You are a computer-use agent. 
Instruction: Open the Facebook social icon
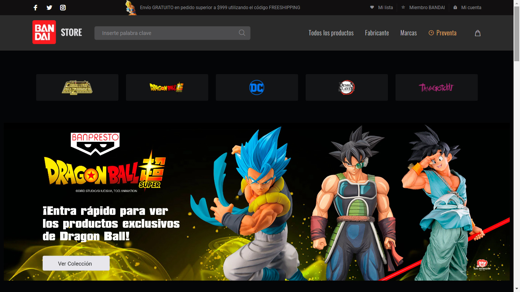(35, 8)
